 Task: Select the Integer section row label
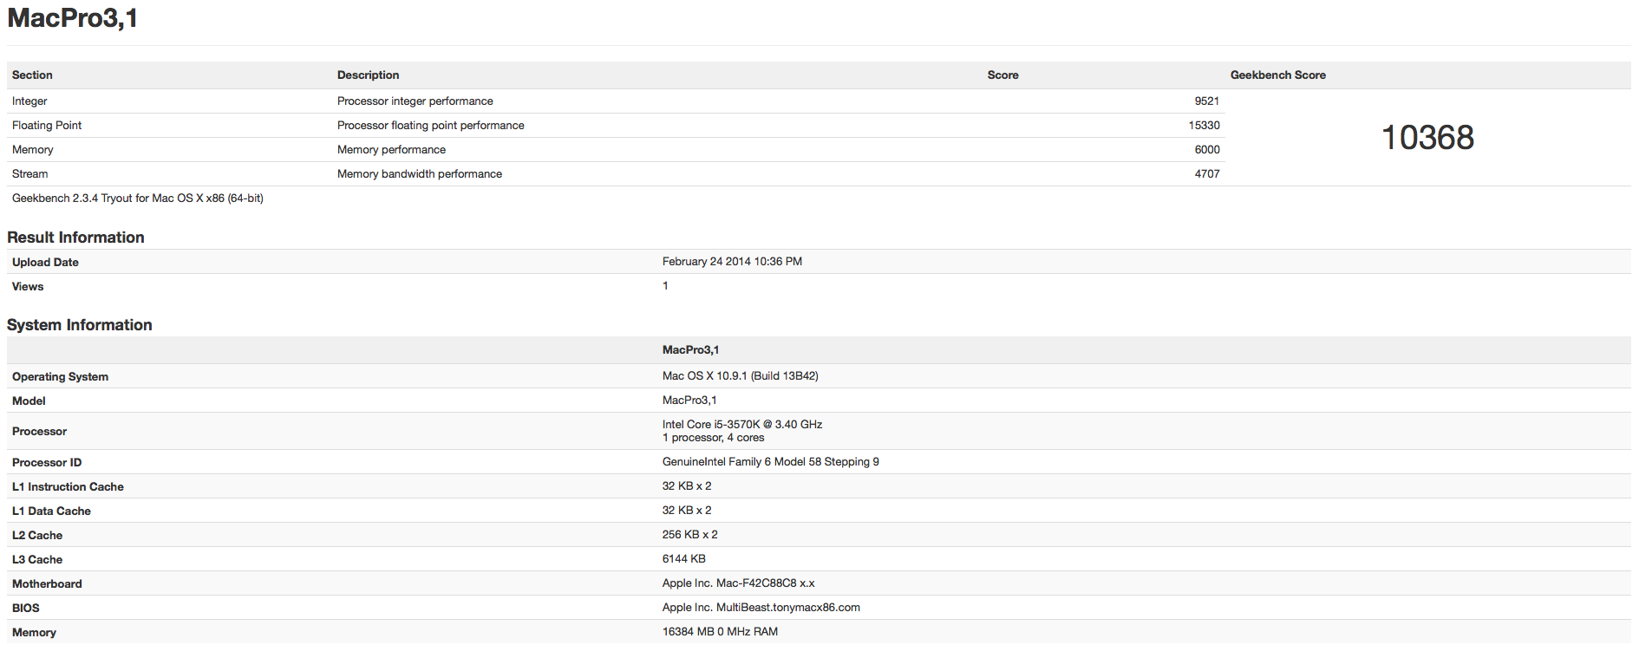click(x=29, y=101)
